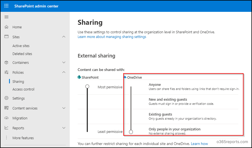Click the Sharing page title
This screenshot has width=252, height=148.
(x=90, y=22)
